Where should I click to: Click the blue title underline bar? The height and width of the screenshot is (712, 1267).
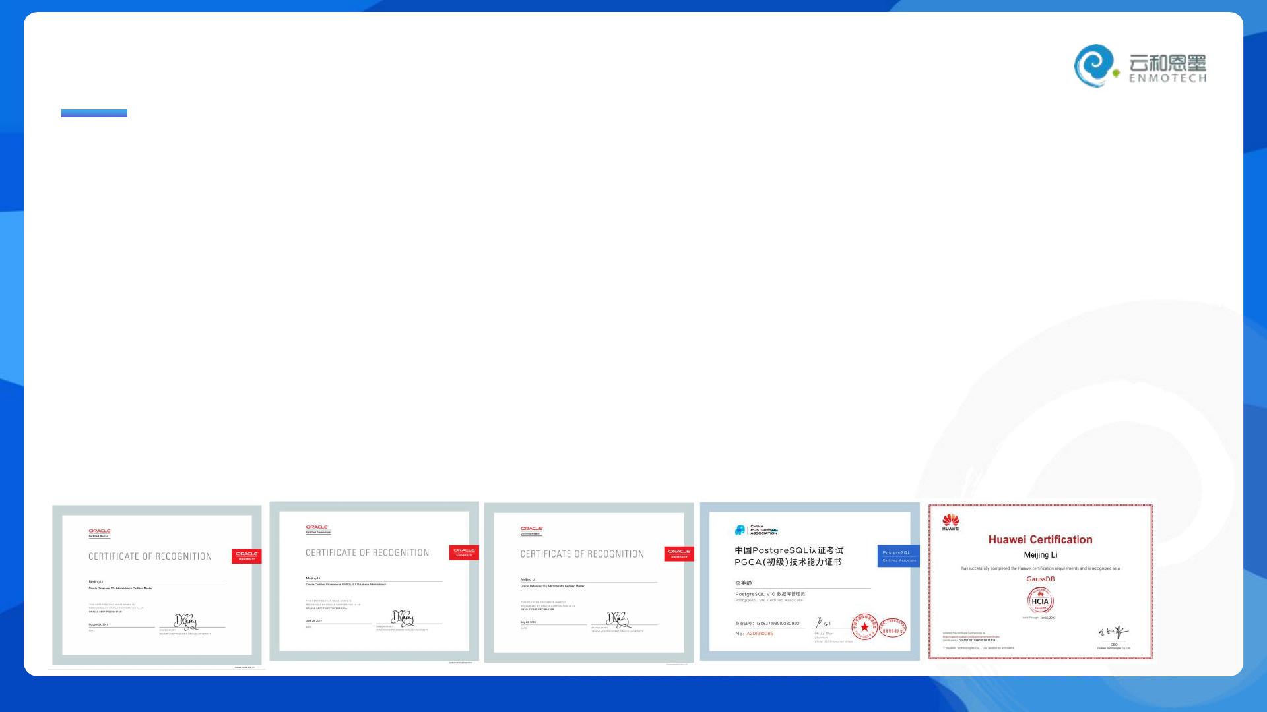point(94,113)
